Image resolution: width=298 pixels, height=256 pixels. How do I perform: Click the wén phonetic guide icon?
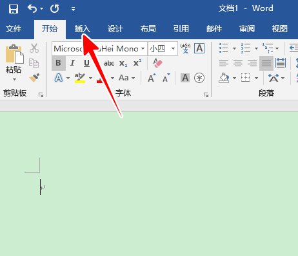click(185, 48)
